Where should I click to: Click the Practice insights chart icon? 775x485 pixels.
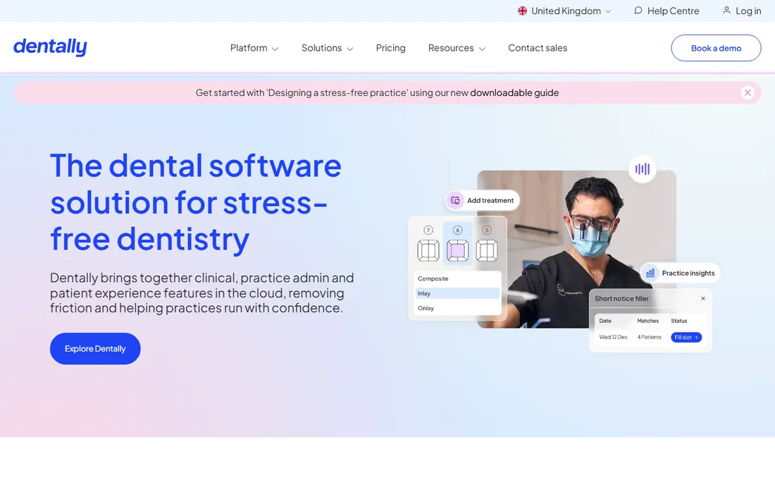pos(650,273)
